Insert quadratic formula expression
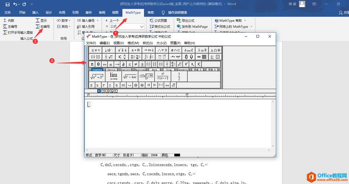349x184 pixels. point(146,76)
